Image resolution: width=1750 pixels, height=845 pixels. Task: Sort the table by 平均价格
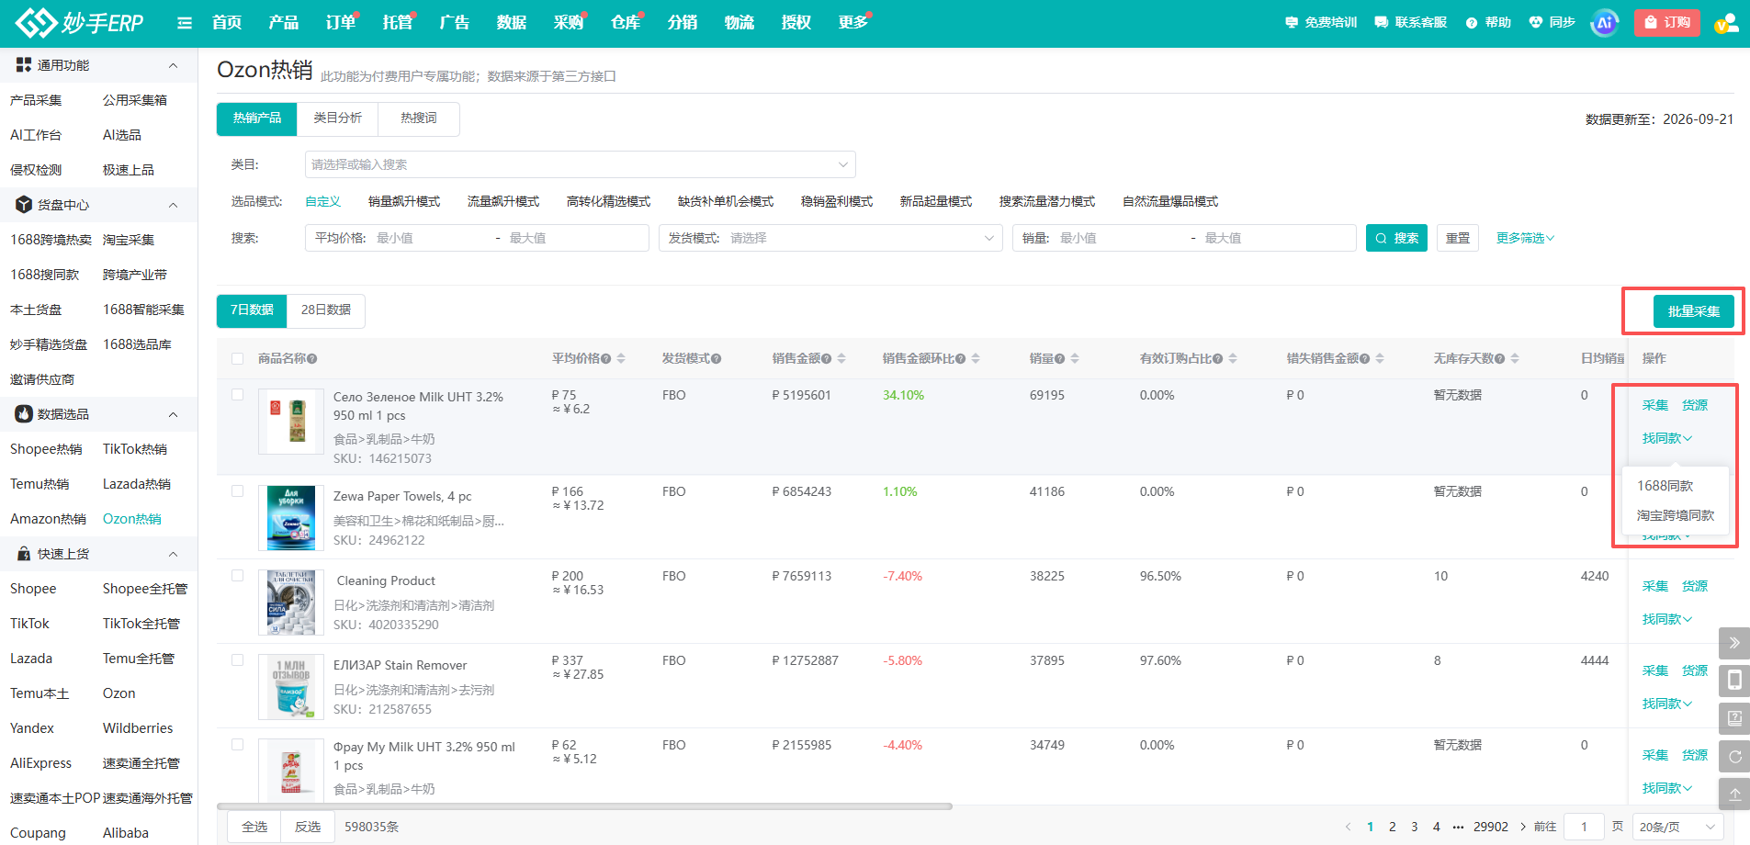[x=621, y=359]
